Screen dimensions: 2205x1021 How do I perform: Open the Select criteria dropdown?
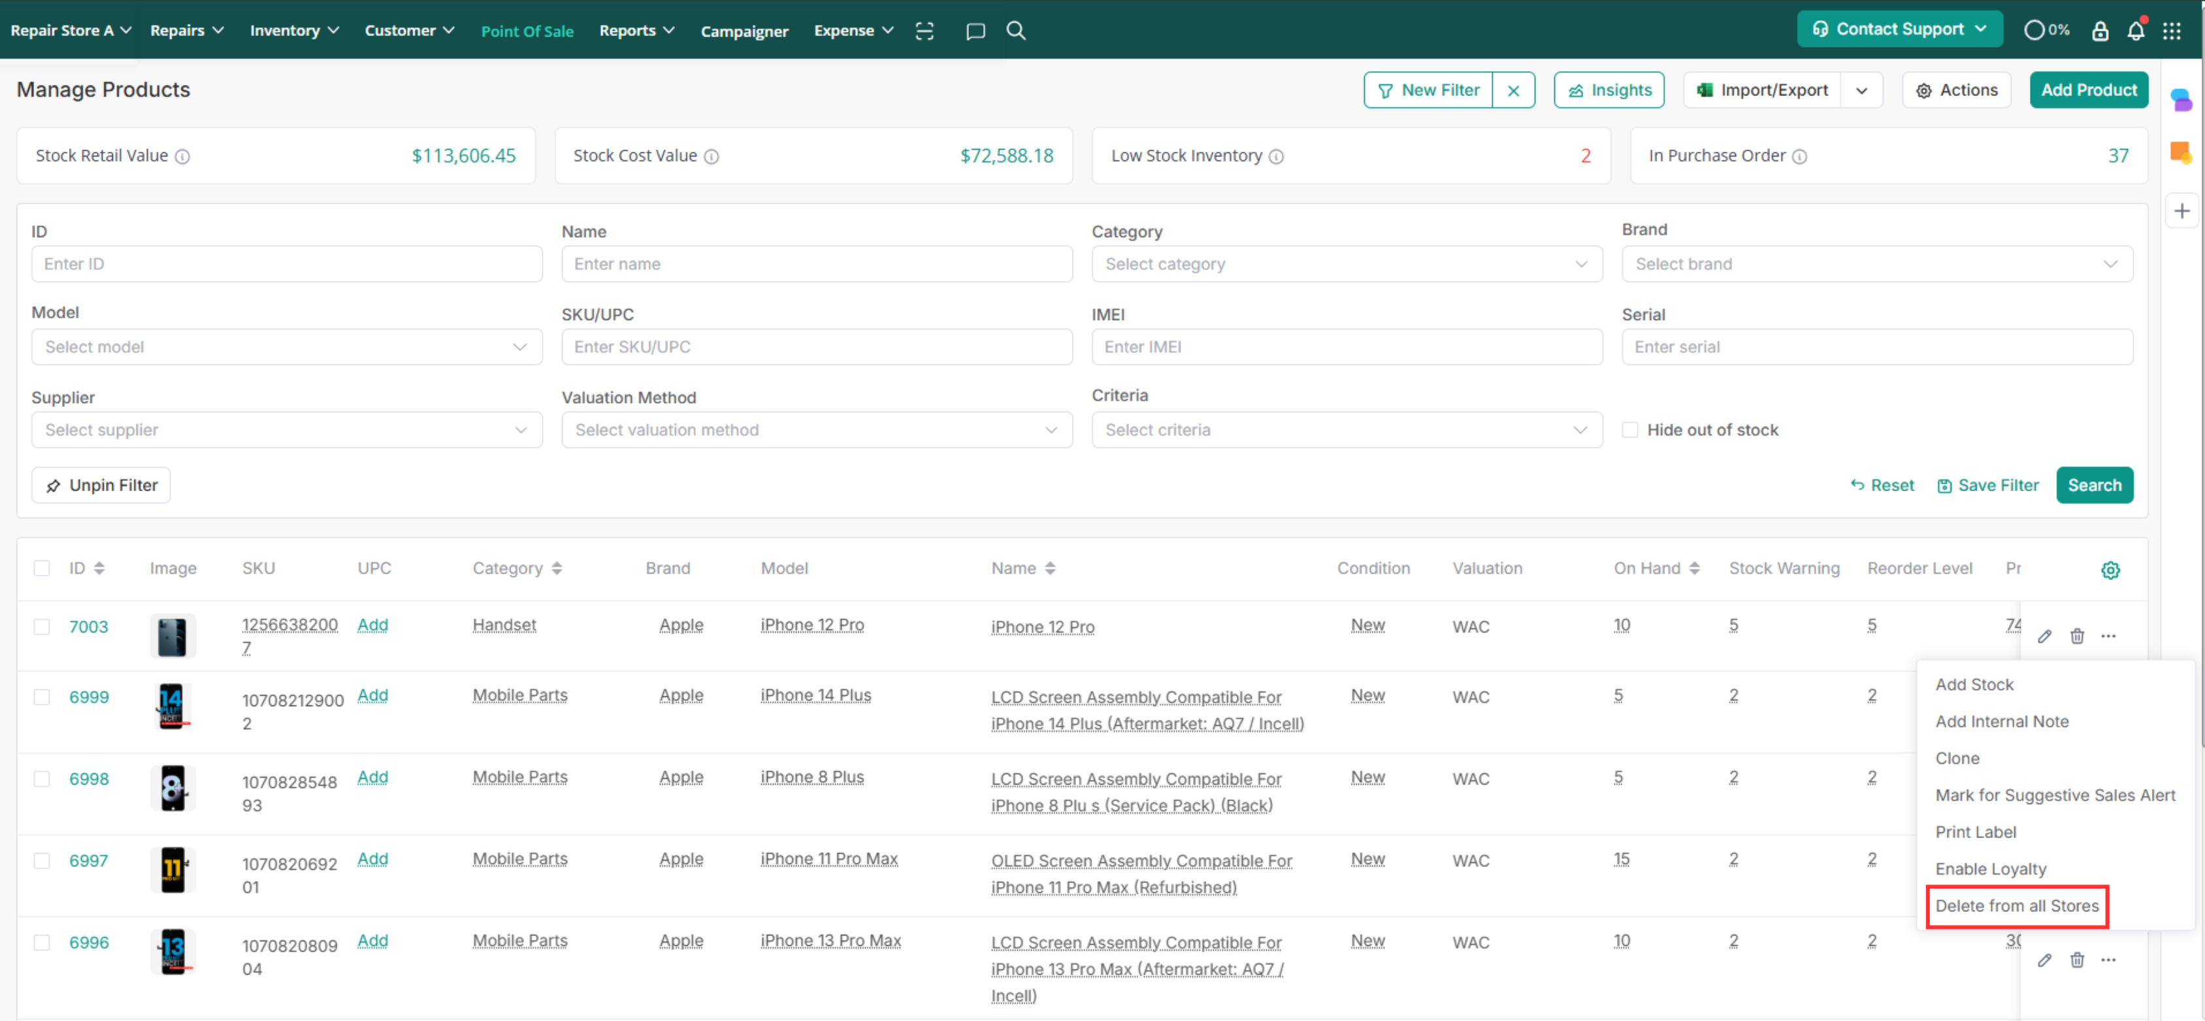1347,430
